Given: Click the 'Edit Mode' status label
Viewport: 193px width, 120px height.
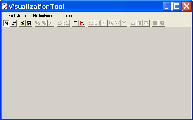Looking at the screenshot, I should [x=17, y=16].
